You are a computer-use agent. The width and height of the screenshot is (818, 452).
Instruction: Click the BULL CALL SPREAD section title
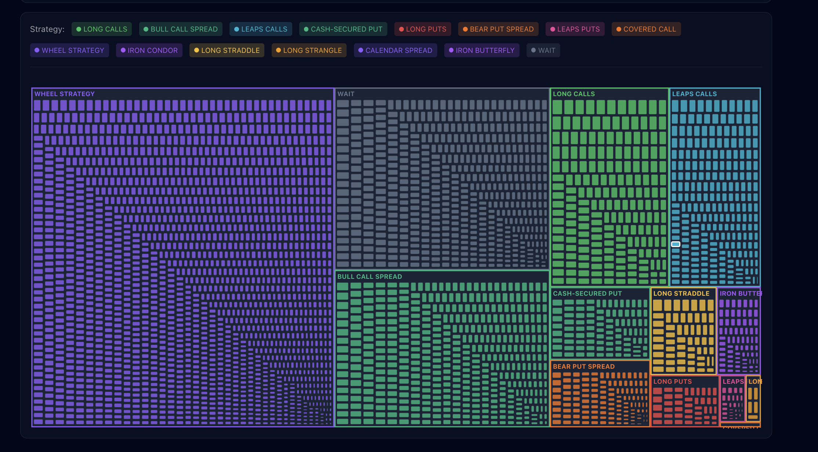[x=369, y=276]
